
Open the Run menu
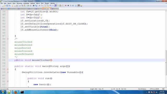(42, 3)
